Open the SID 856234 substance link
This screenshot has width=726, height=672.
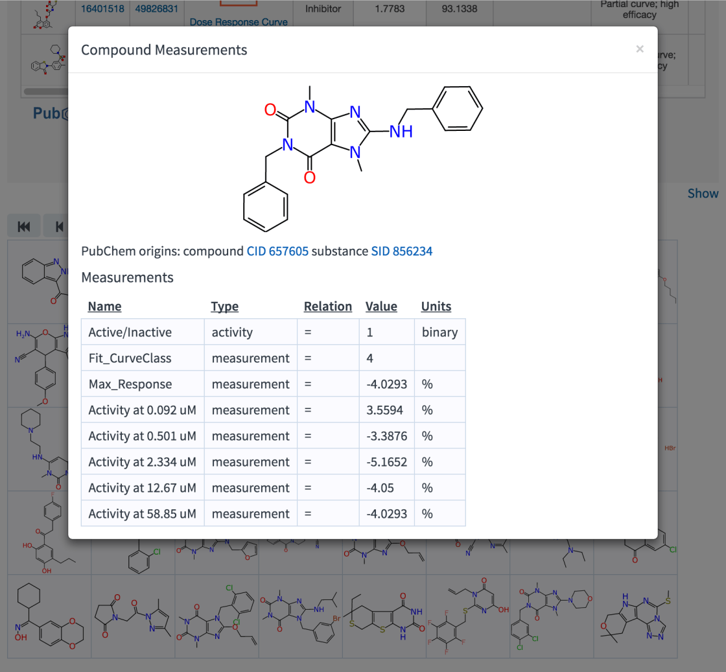[x=401, y=251]
